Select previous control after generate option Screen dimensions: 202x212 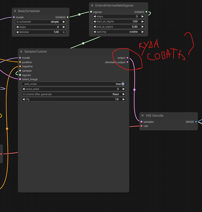point(23,94)
